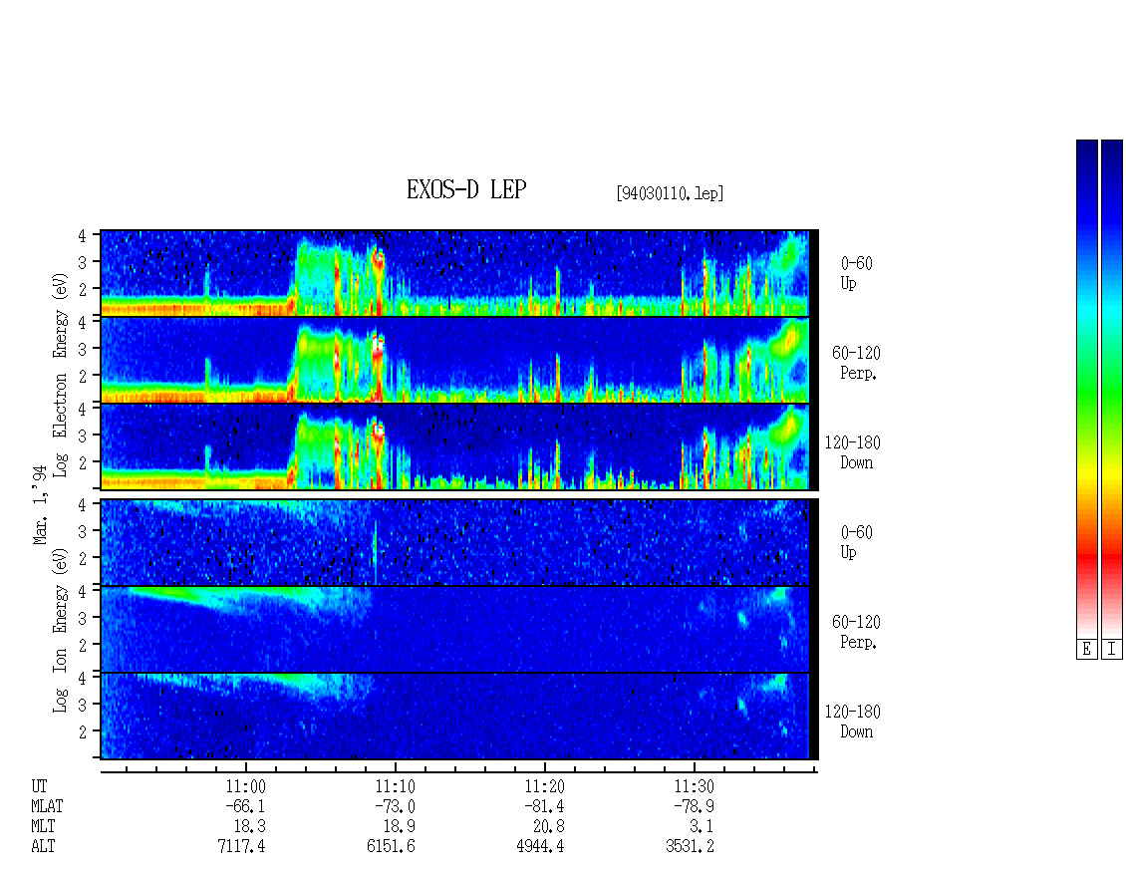
Task: Click MLT value 18.3
Action: coord(249,827)
